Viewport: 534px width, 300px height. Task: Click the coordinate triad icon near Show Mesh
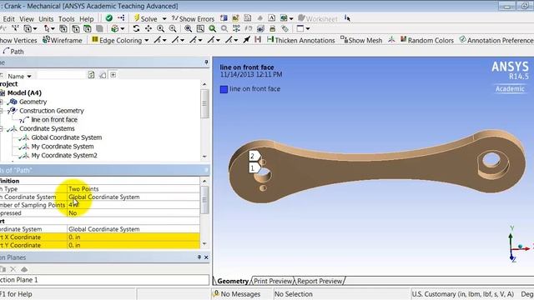pos(391,40)
